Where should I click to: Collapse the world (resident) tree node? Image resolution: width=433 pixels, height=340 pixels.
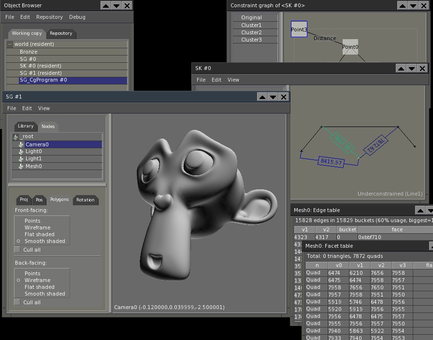10,44
